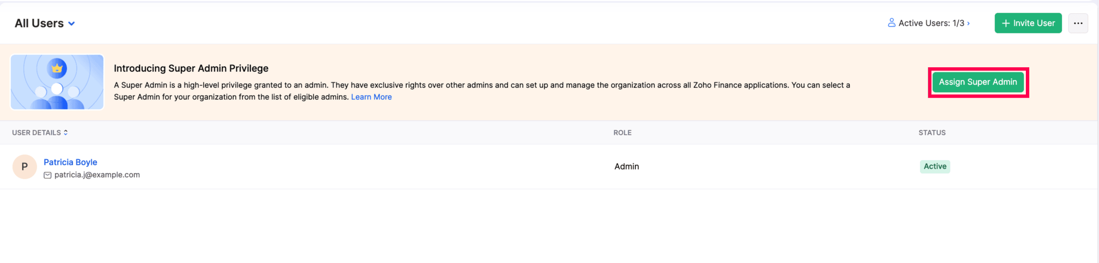Click the blue chevron beside All Users
This screenshot has height=263, width=1099.
click(x=72, y=24)
